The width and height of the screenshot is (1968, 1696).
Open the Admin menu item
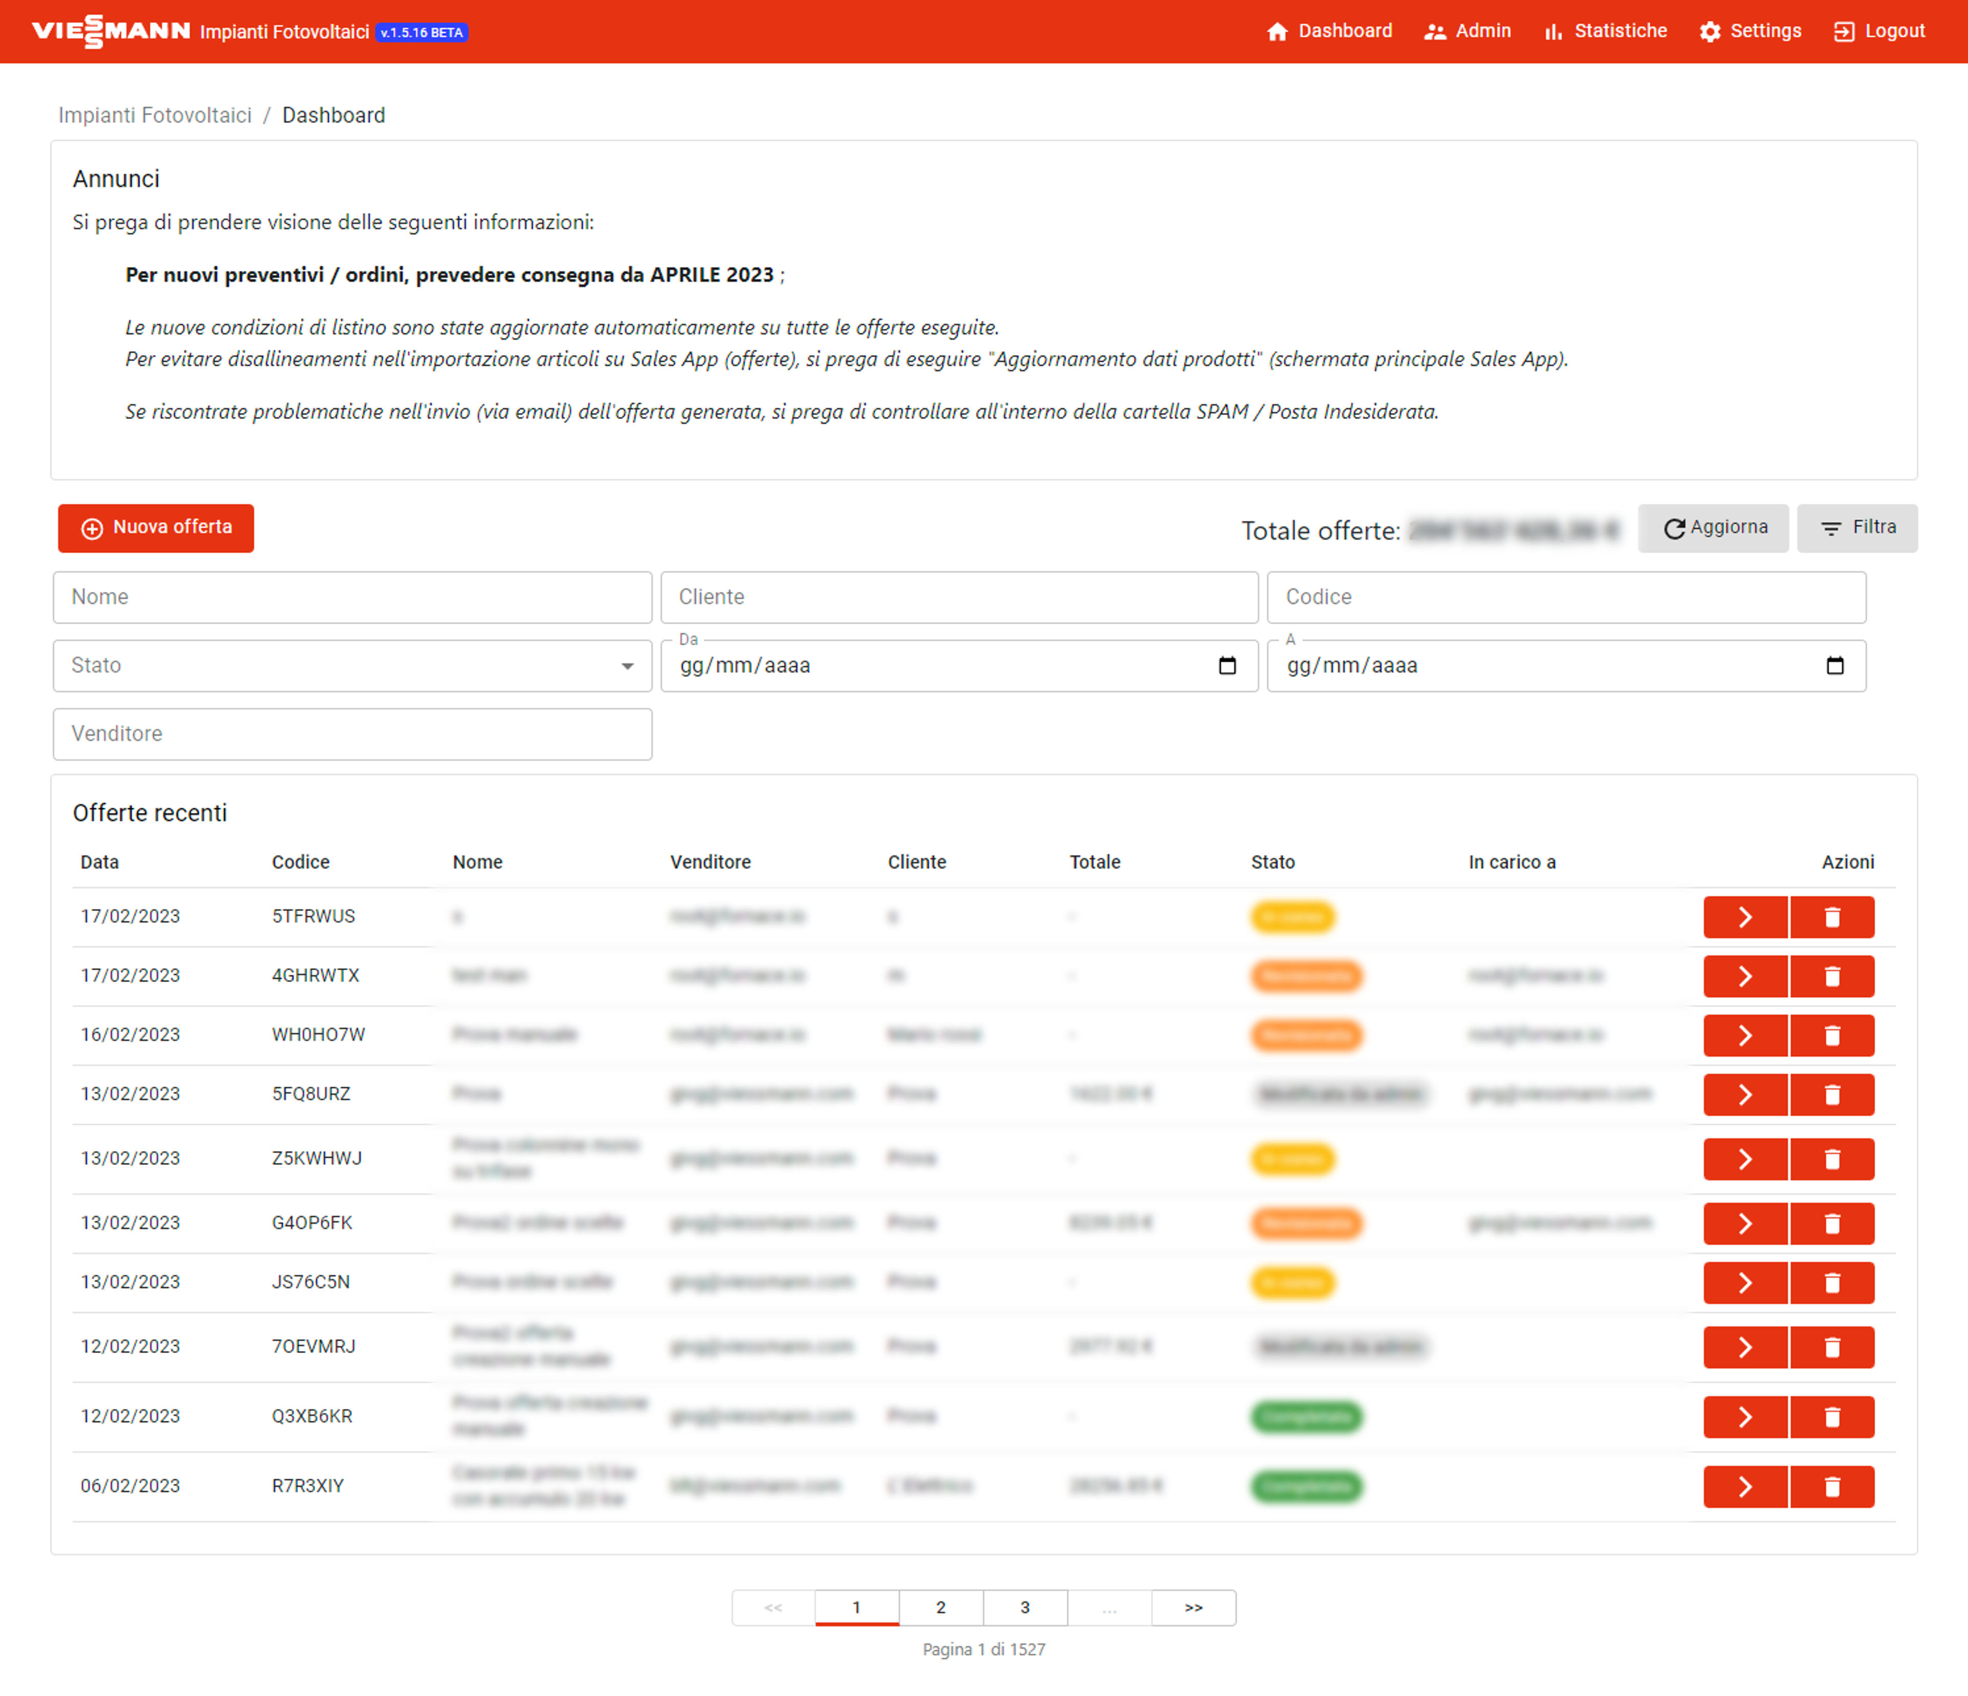[x=1467, y=31]
